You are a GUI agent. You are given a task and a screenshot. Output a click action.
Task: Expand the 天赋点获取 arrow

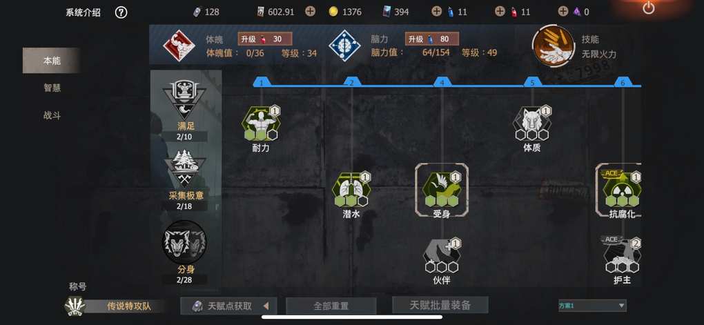(266, 306)
